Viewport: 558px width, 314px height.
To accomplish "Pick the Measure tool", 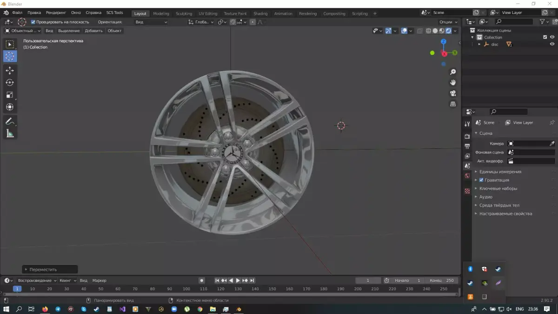I will click(x=10, y=134).
